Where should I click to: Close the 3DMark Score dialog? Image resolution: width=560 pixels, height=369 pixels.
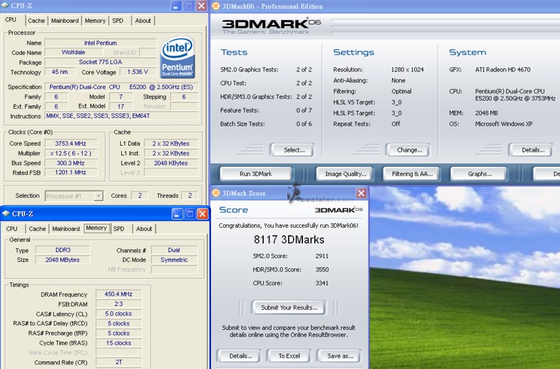(361, 194)
